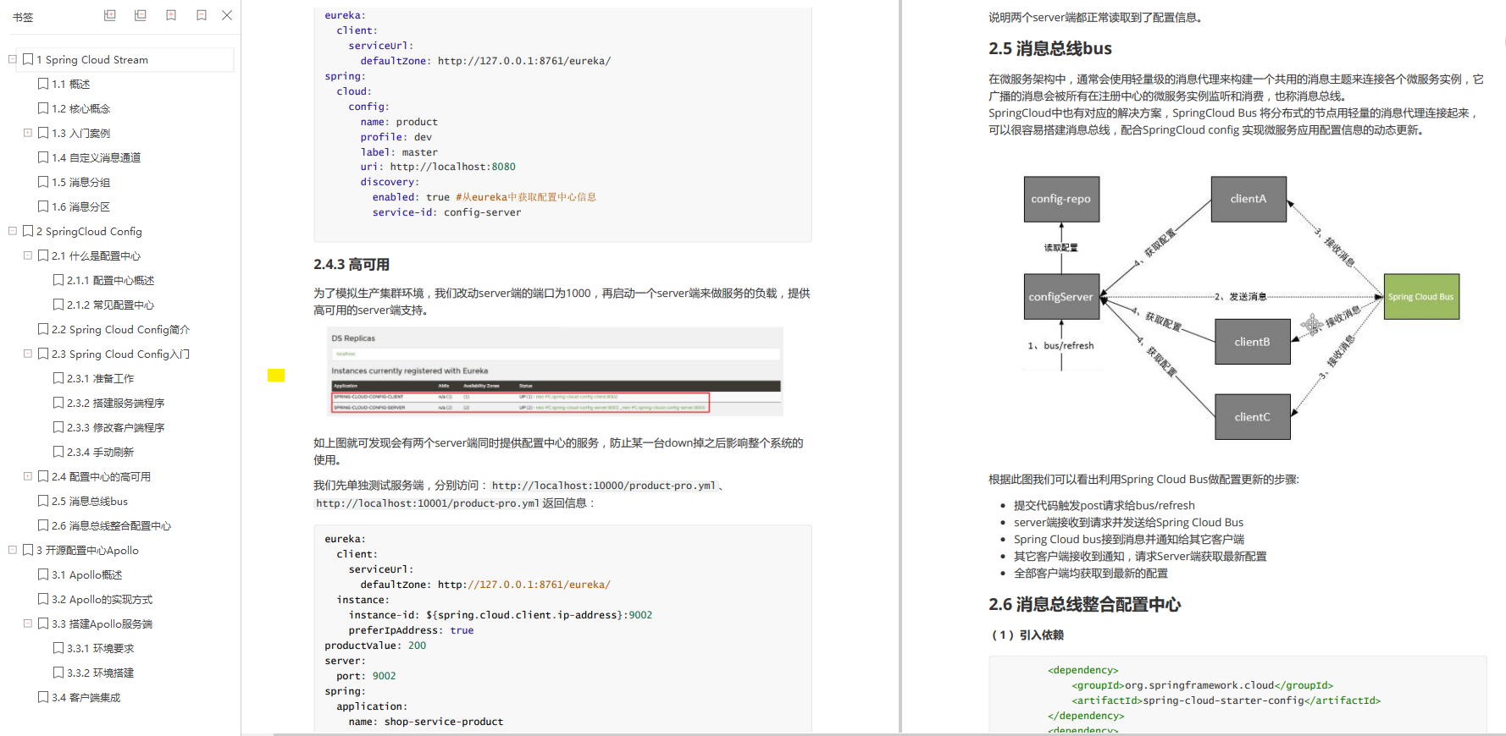Click the localhost:10000/product-pro.yml URL
This screenshot has width=1506, height=736.
[604, 486]
